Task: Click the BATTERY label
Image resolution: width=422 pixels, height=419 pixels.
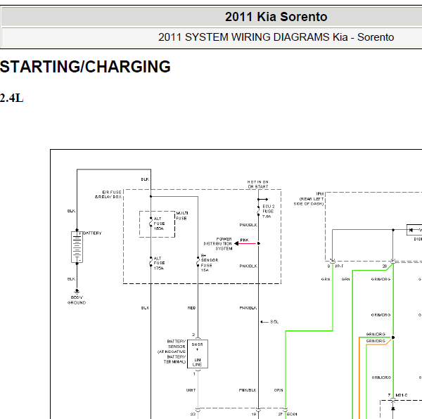Action: pos(92,233)
